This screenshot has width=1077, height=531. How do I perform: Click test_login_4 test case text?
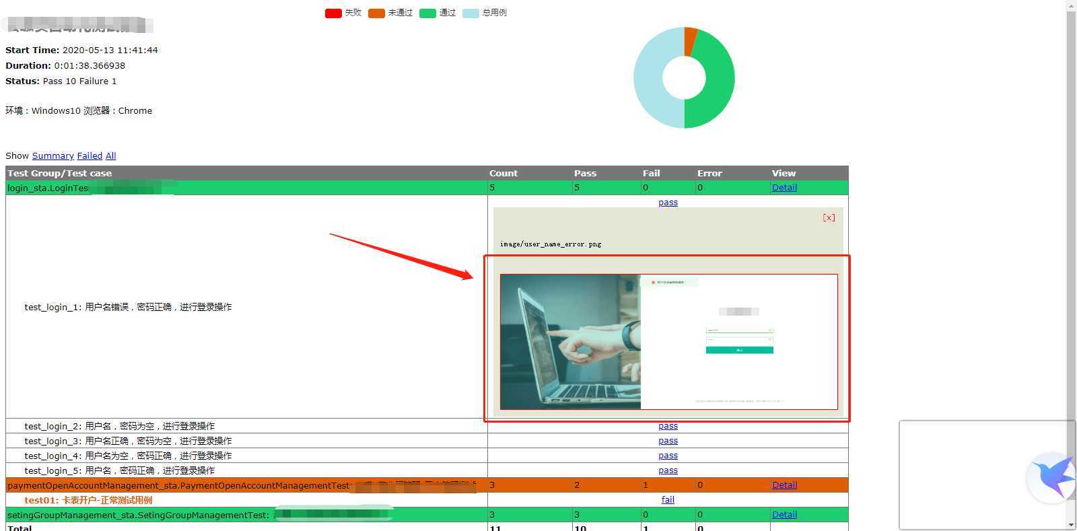click(128, 456)
